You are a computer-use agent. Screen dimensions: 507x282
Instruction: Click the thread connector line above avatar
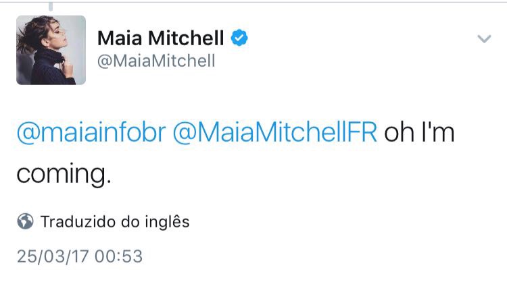click(x=51, y=7)
